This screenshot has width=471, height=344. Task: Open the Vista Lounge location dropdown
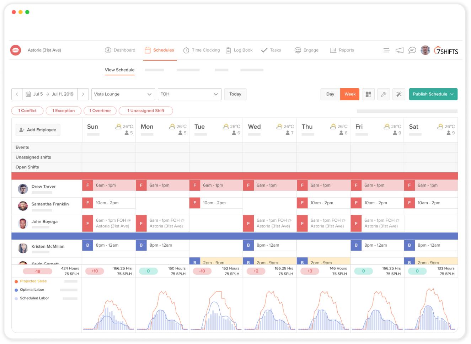pos(123,94)
